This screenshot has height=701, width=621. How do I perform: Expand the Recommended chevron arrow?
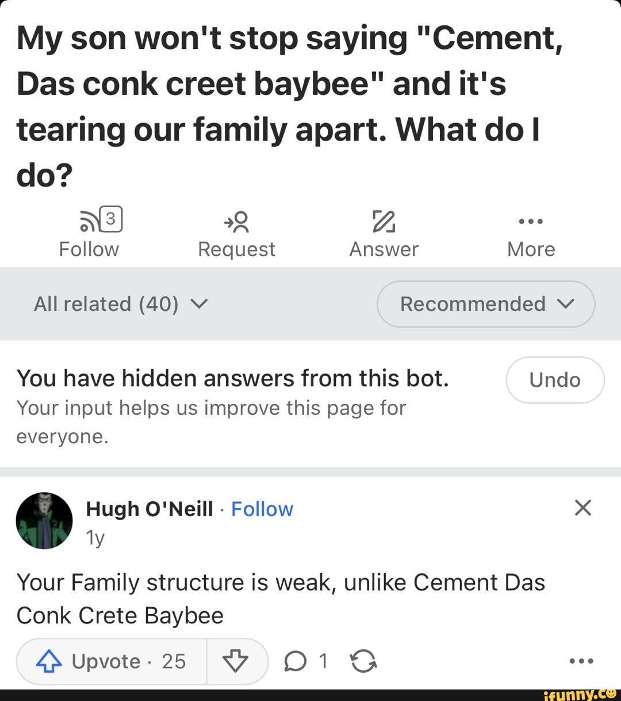coord(566,304)
